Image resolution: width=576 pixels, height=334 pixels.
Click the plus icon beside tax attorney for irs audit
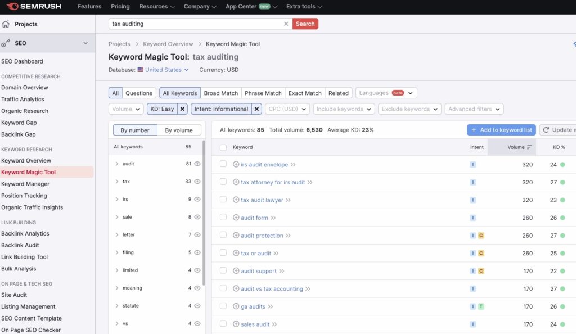tap(236, 182)
